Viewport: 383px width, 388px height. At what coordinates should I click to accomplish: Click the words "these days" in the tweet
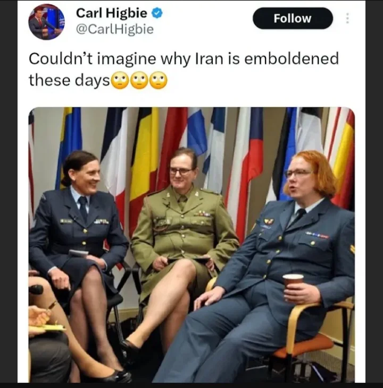tap(69, 81)
